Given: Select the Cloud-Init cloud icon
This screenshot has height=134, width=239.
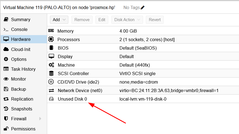Looking at the screenshot, I should tap(6, 49).
